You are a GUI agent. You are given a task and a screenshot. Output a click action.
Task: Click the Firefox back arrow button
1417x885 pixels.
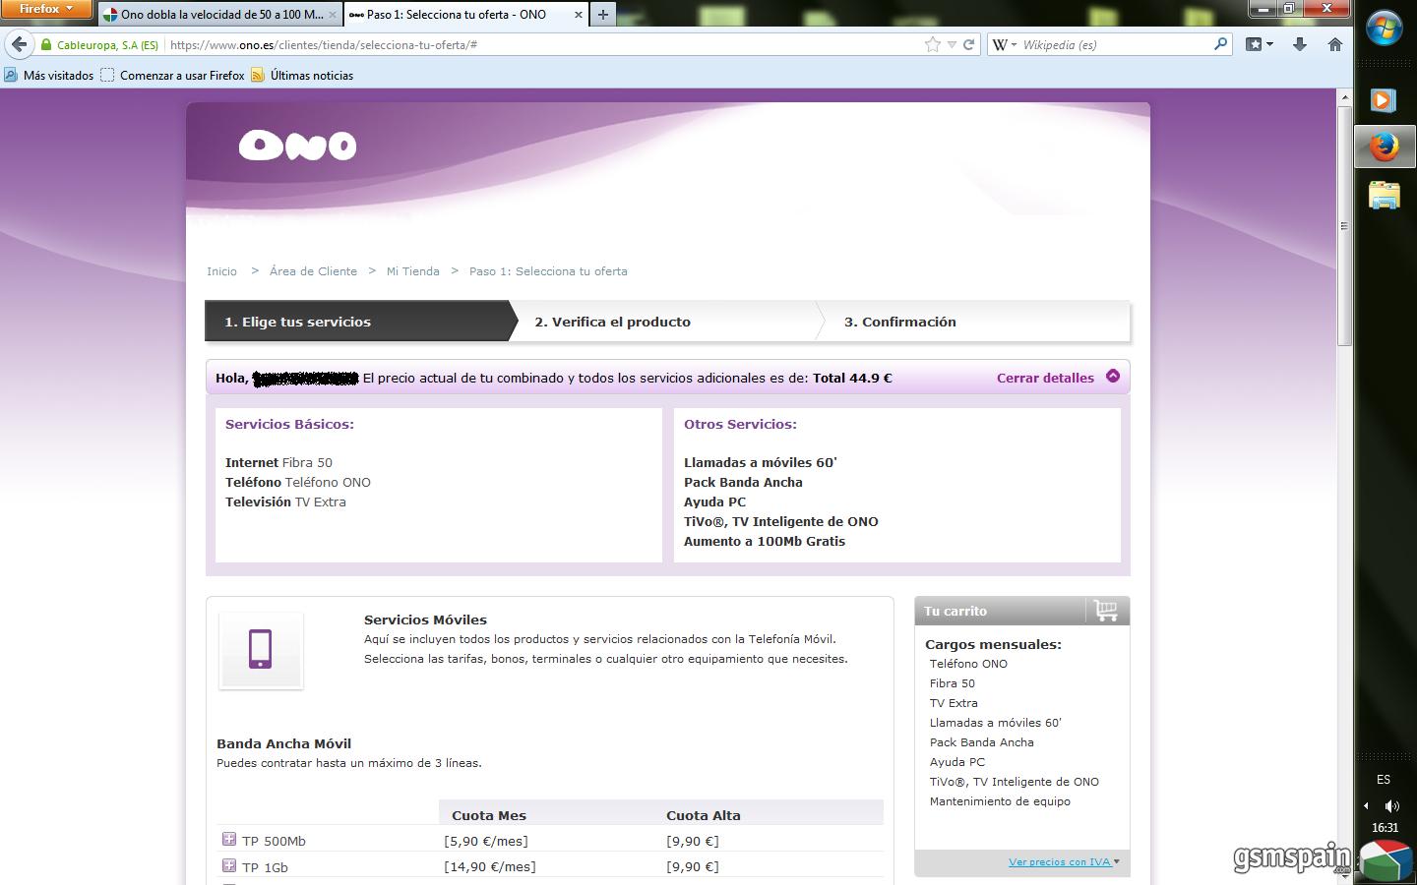click(x=19, y=44)
